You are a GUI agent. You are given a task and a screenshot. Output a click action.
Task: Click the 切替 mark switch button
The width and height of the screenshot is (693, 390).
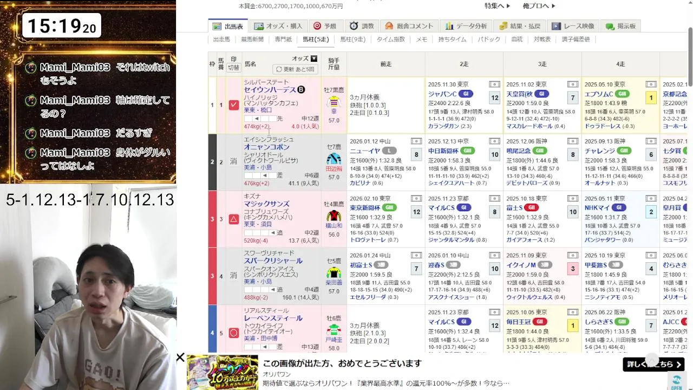coord(233,68)
